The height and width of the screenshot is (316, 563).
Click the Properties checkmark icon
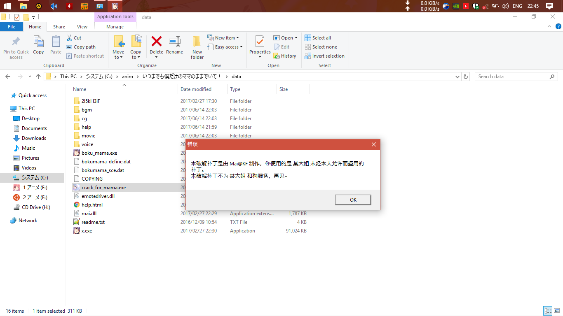point(260,42)
